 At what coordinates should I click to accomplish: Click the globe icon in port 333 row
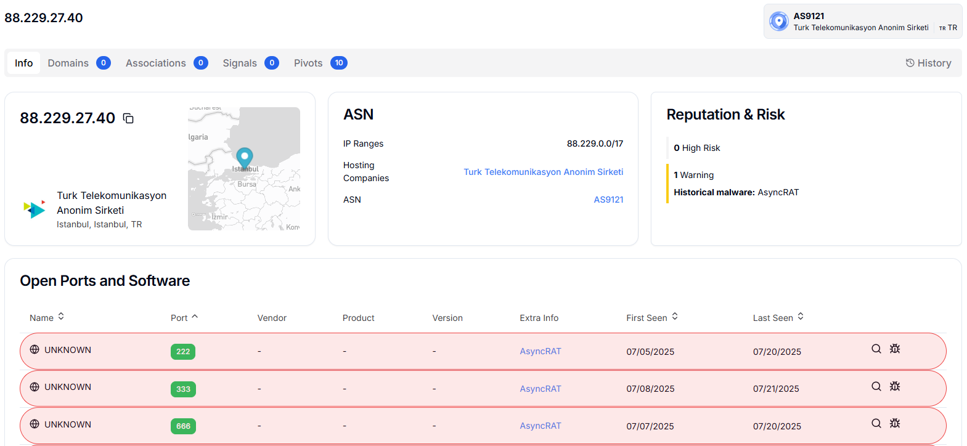pos(35,387)
